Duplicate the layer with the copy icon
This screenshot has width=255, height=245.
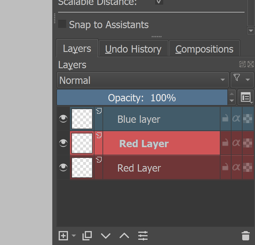87,236
